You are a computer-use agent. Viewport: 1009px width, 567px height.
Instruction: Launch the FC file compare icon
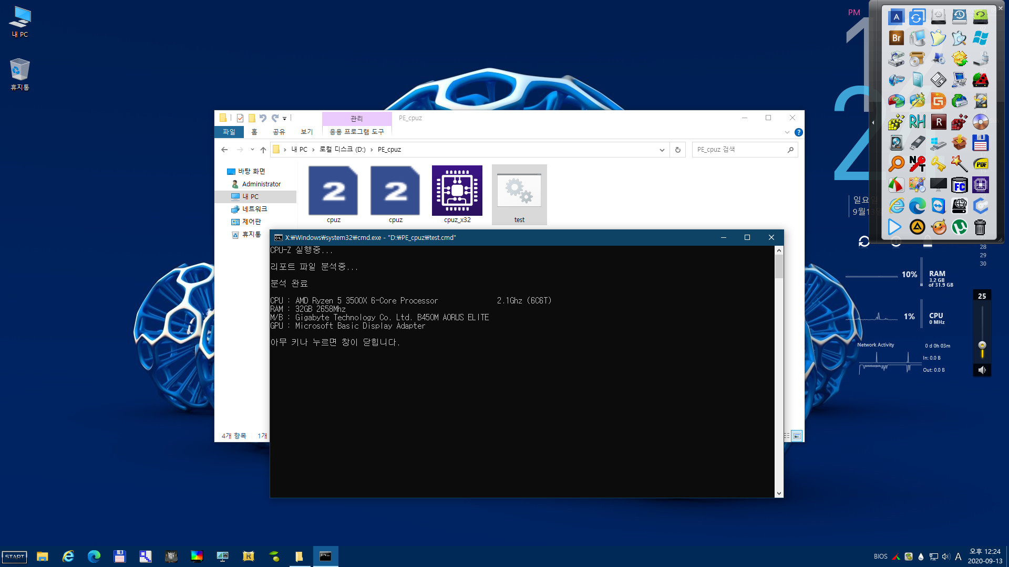pyautogui.click(x=959, y=185)
